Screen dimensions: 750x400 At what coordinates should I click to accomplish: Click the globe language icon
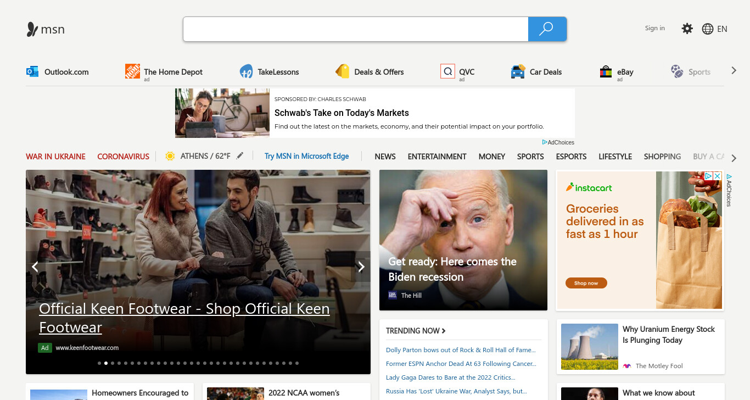pyautogui.click(x=708, y=29)
